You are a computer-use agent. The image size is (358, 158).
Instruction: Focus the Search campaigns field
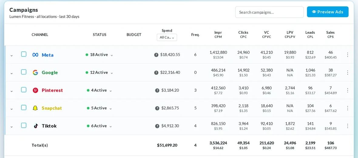coord(269,12)
